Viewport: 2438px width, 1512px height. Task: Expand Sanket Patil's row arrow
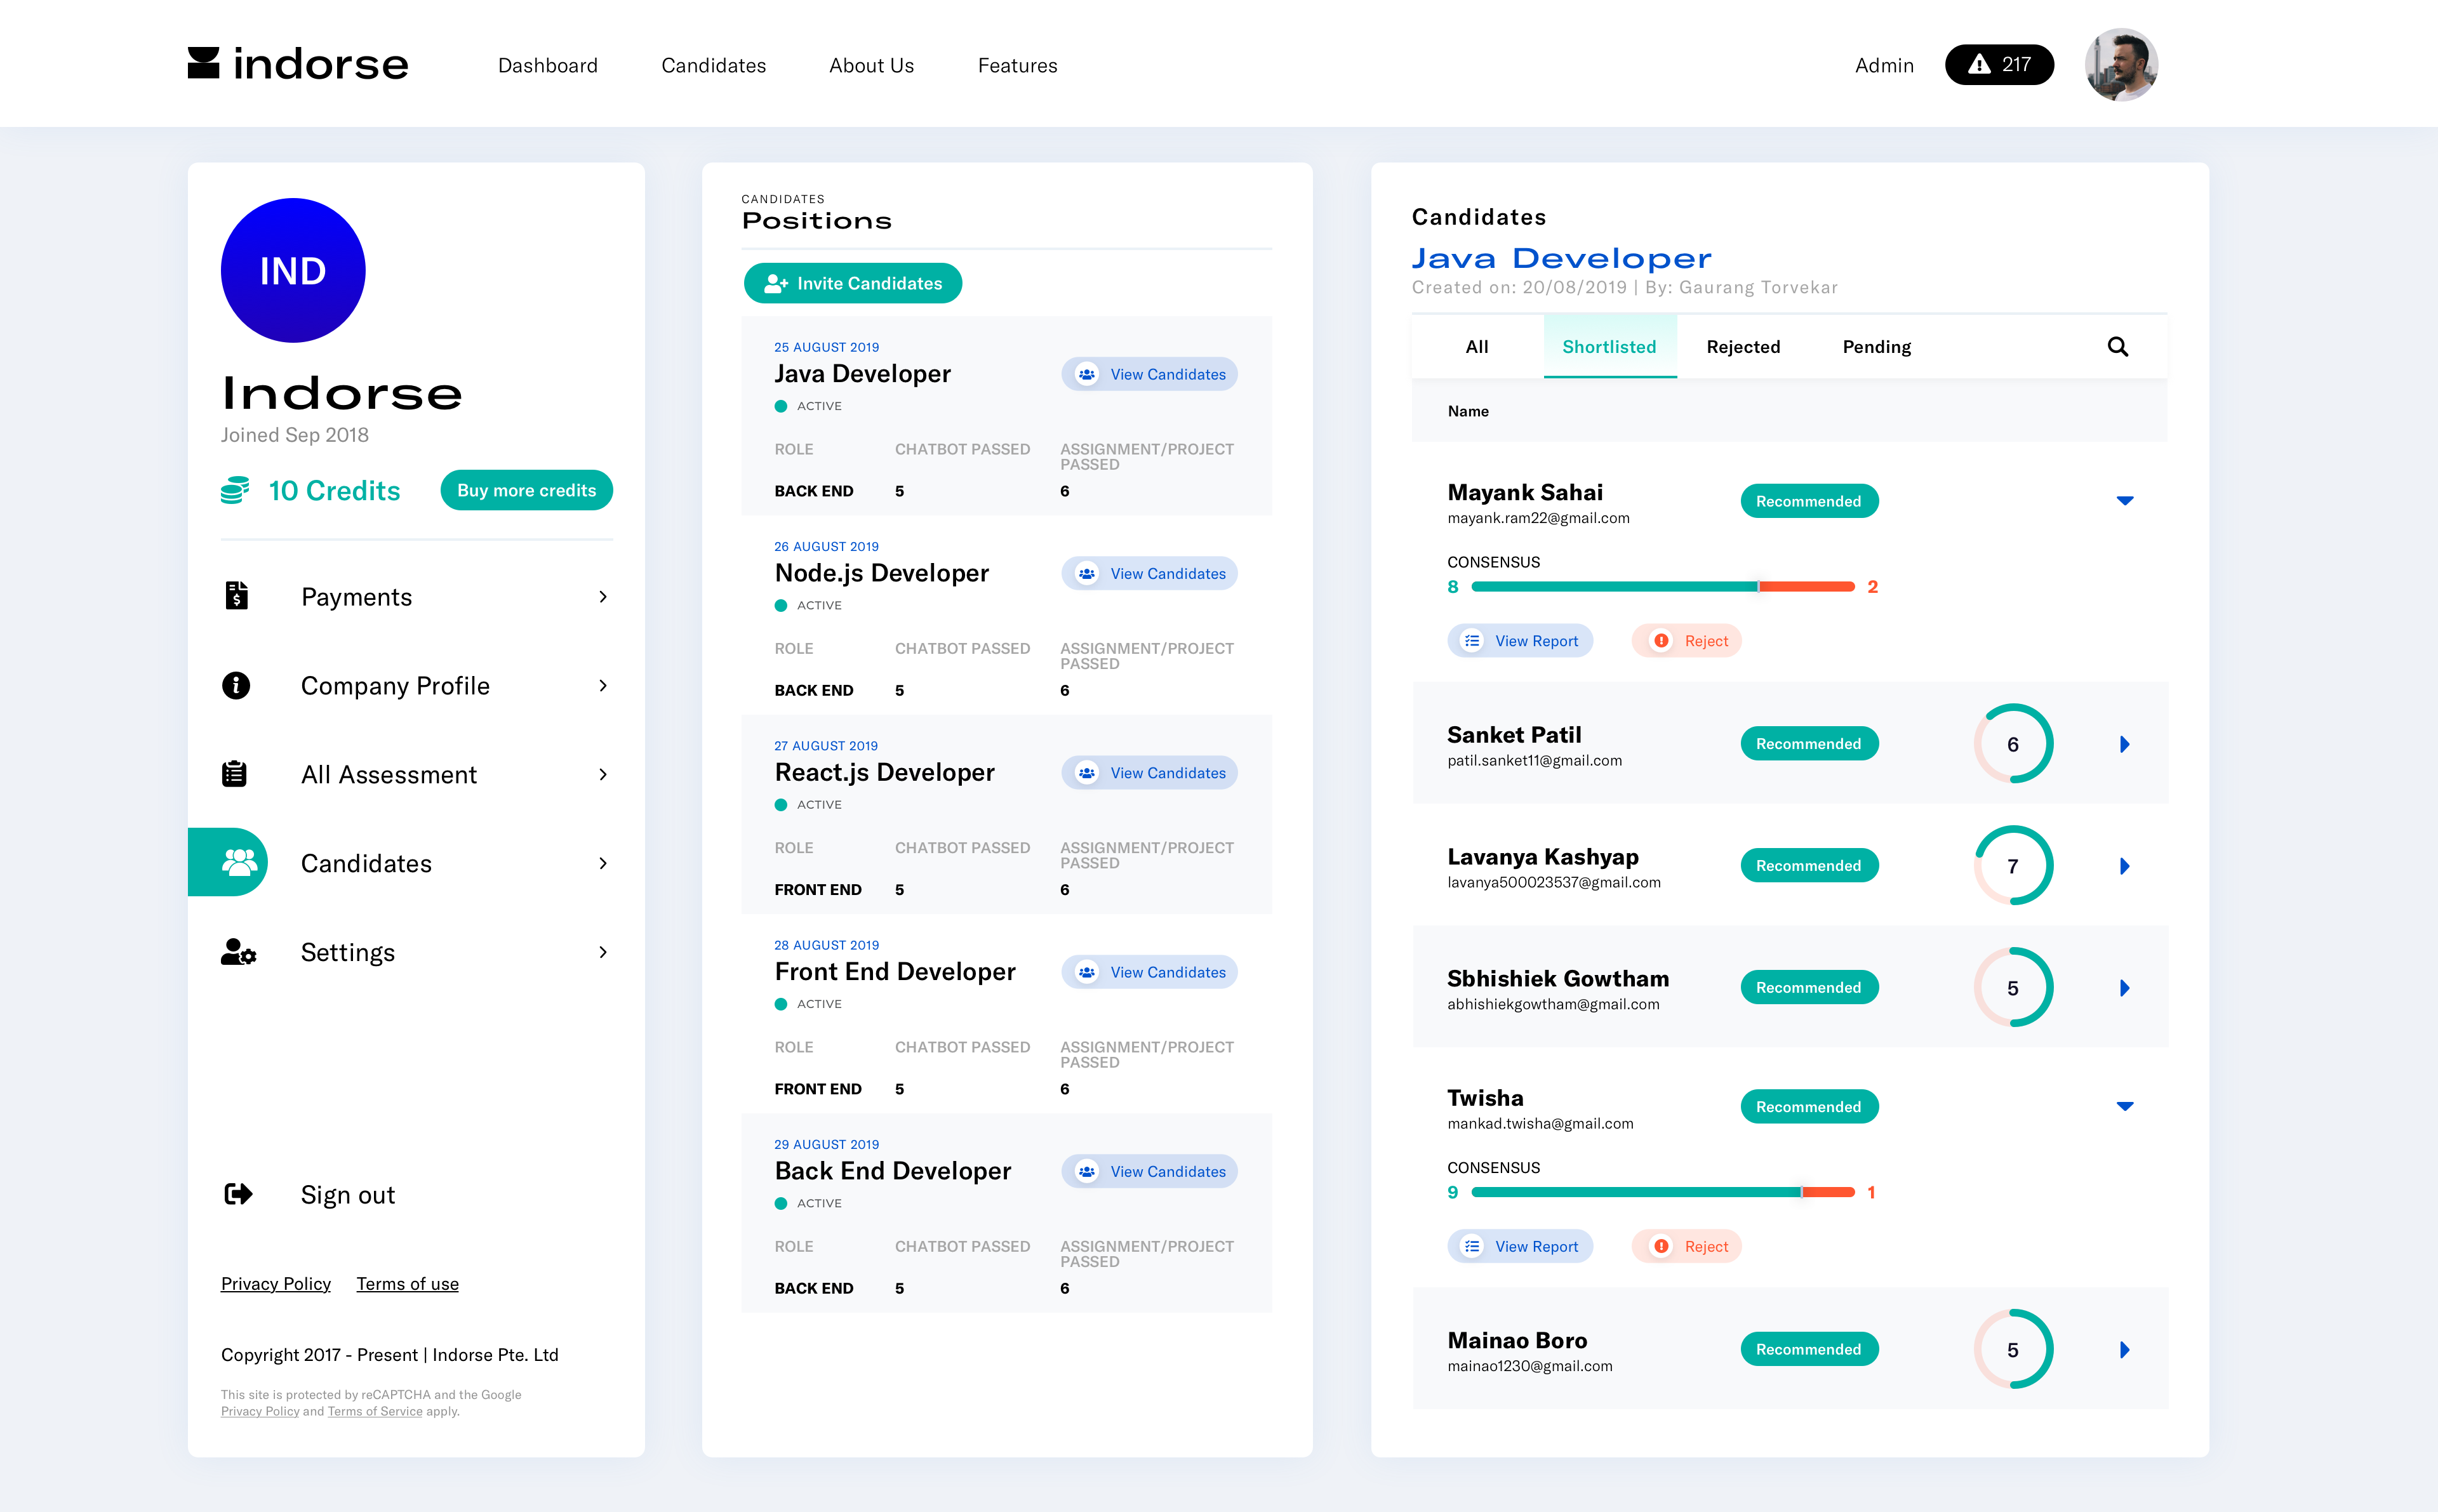(2125, 744)
